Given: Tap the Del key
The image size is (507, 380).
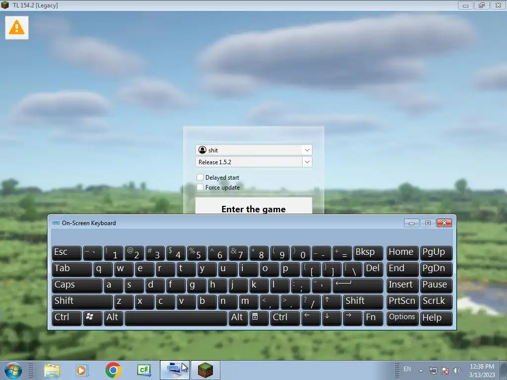Looking at the screenshot, I should point(373,269).
